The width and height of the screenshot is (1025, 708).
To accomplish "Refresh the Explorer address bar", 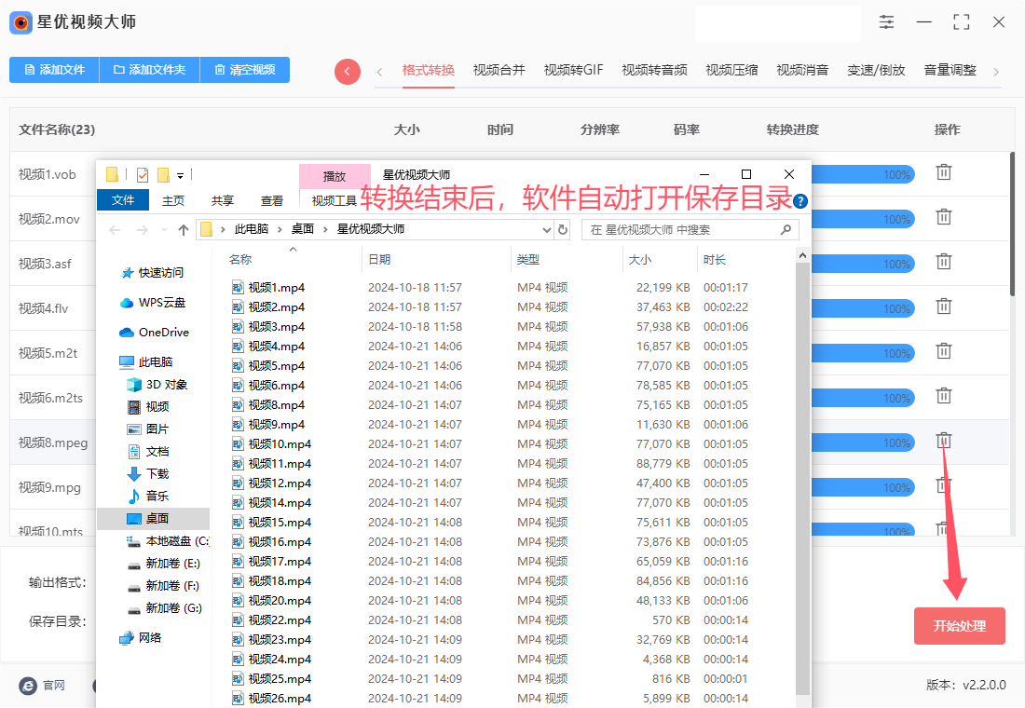I will [562, 229].
